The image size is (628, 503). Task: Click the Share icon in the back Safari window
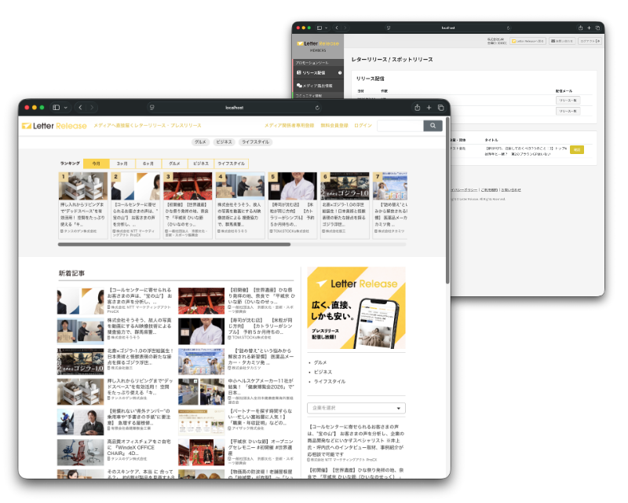point(580,28)
